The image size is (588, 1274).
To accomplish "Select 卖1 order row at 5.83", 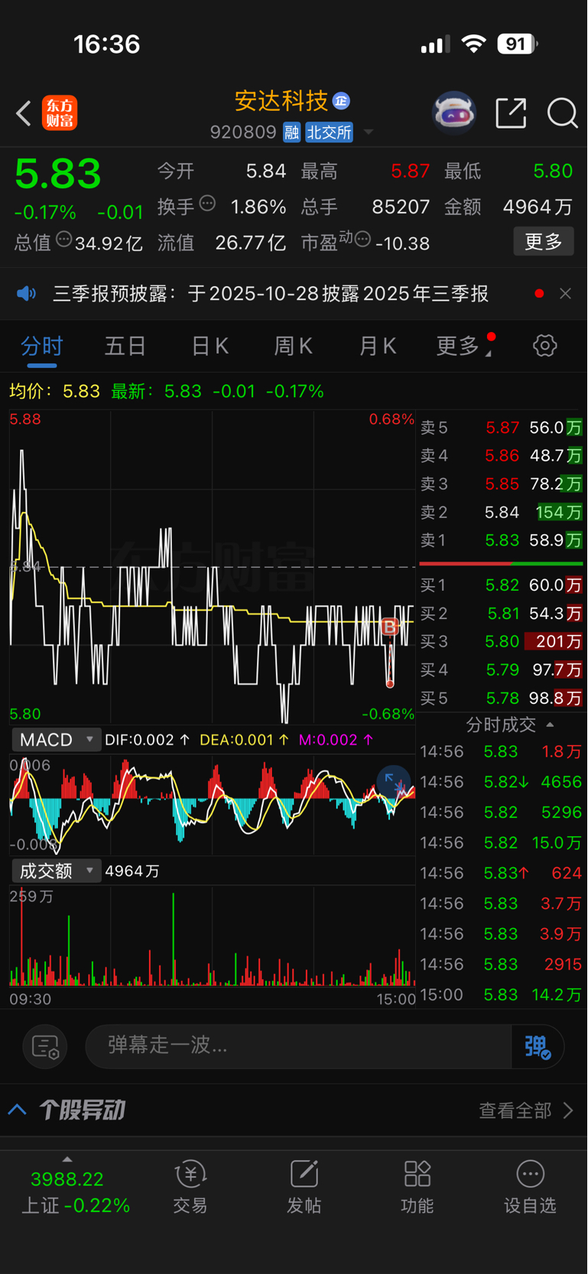I will click(501, 541).
